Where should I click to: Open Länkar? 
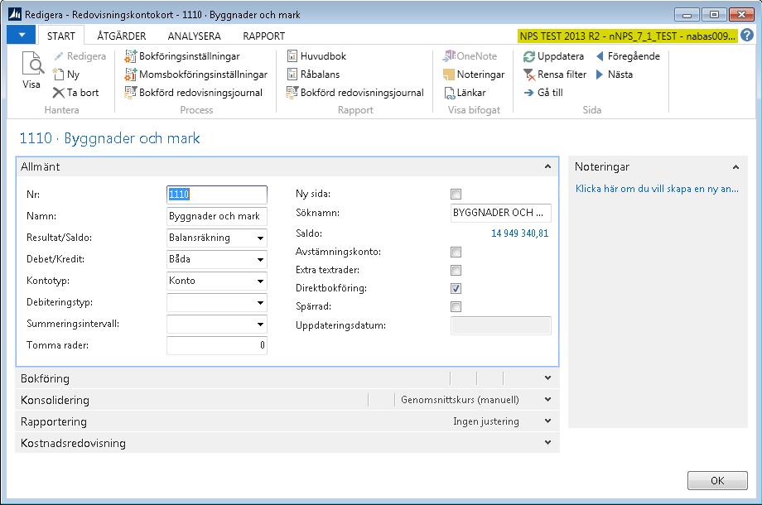click(x=464, y=93)
